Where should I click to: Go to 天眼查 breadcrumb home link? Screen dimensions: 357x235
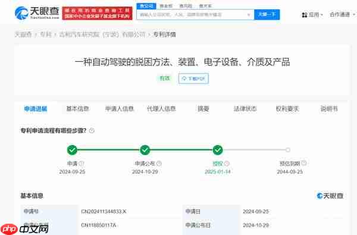tap(23, 35)
